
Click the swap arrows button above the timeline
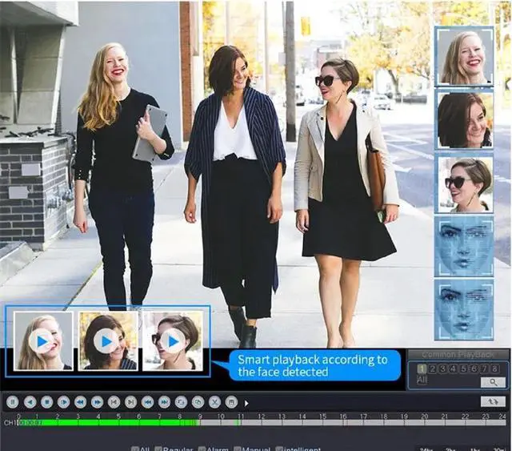pos(493,401)
